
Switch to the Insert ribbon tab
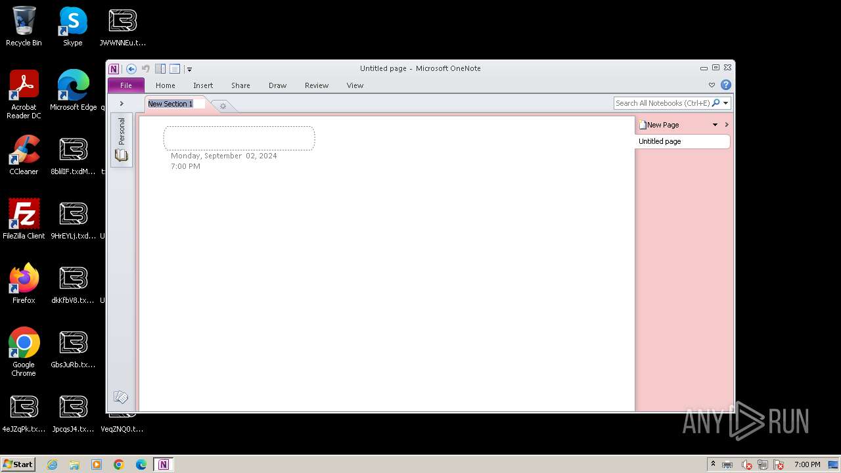coord(203,85)
